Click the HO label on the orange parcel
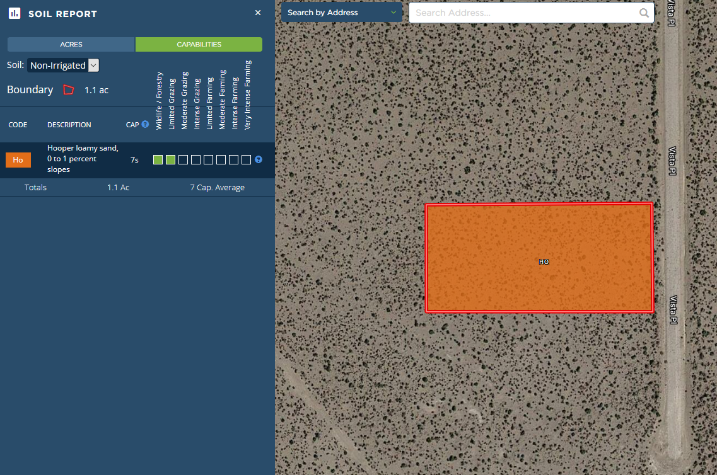The width and height of the screenshot is (717, 475). 544,261
